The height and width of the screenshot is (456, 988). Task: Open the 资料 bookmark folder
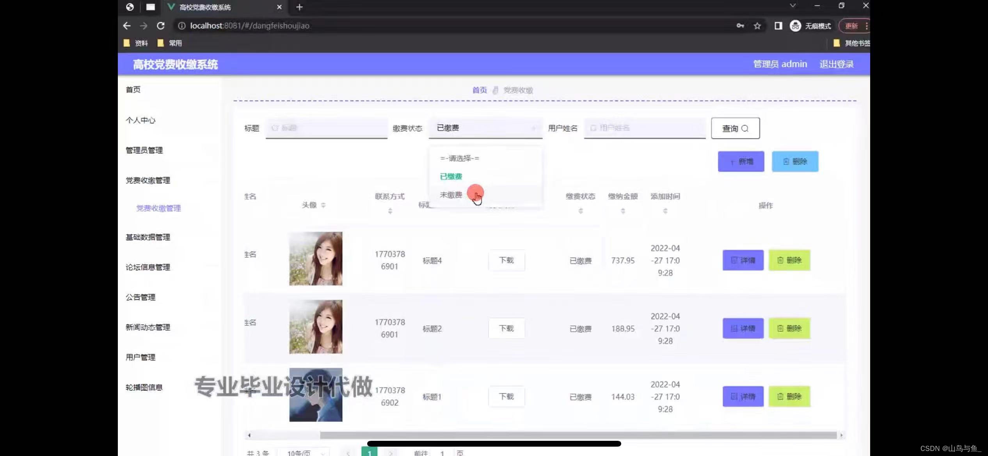(135, 43)
